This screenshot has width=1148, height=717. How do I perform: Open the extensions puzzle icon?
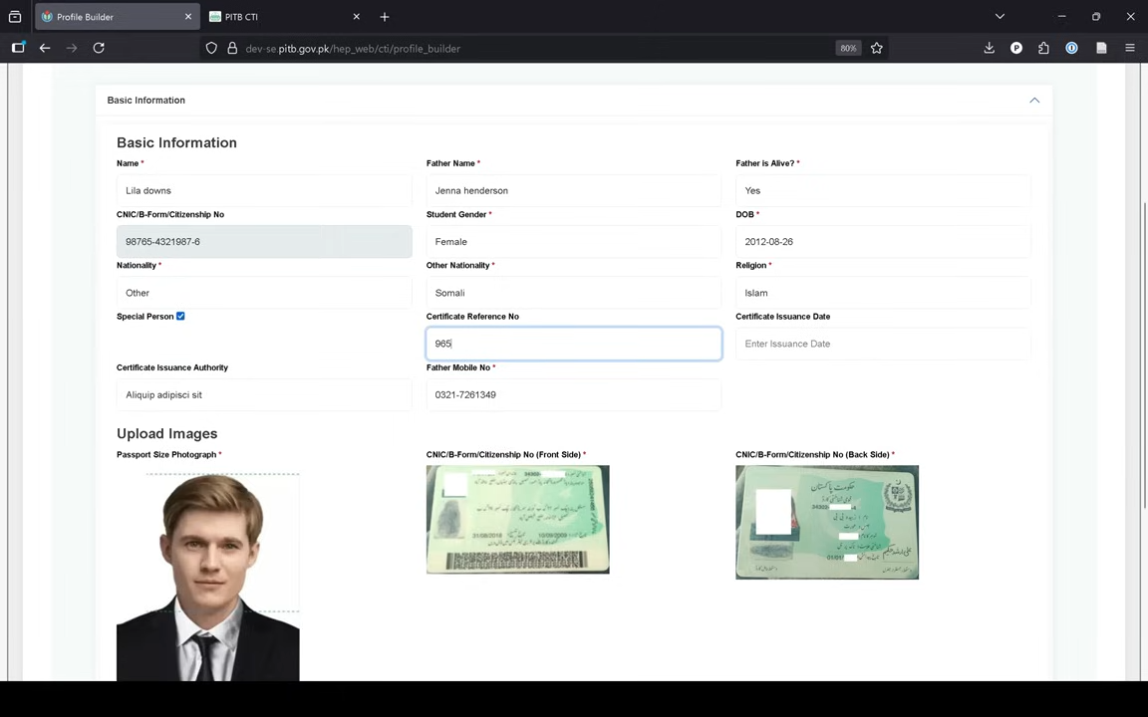[x=1043, y=48]
